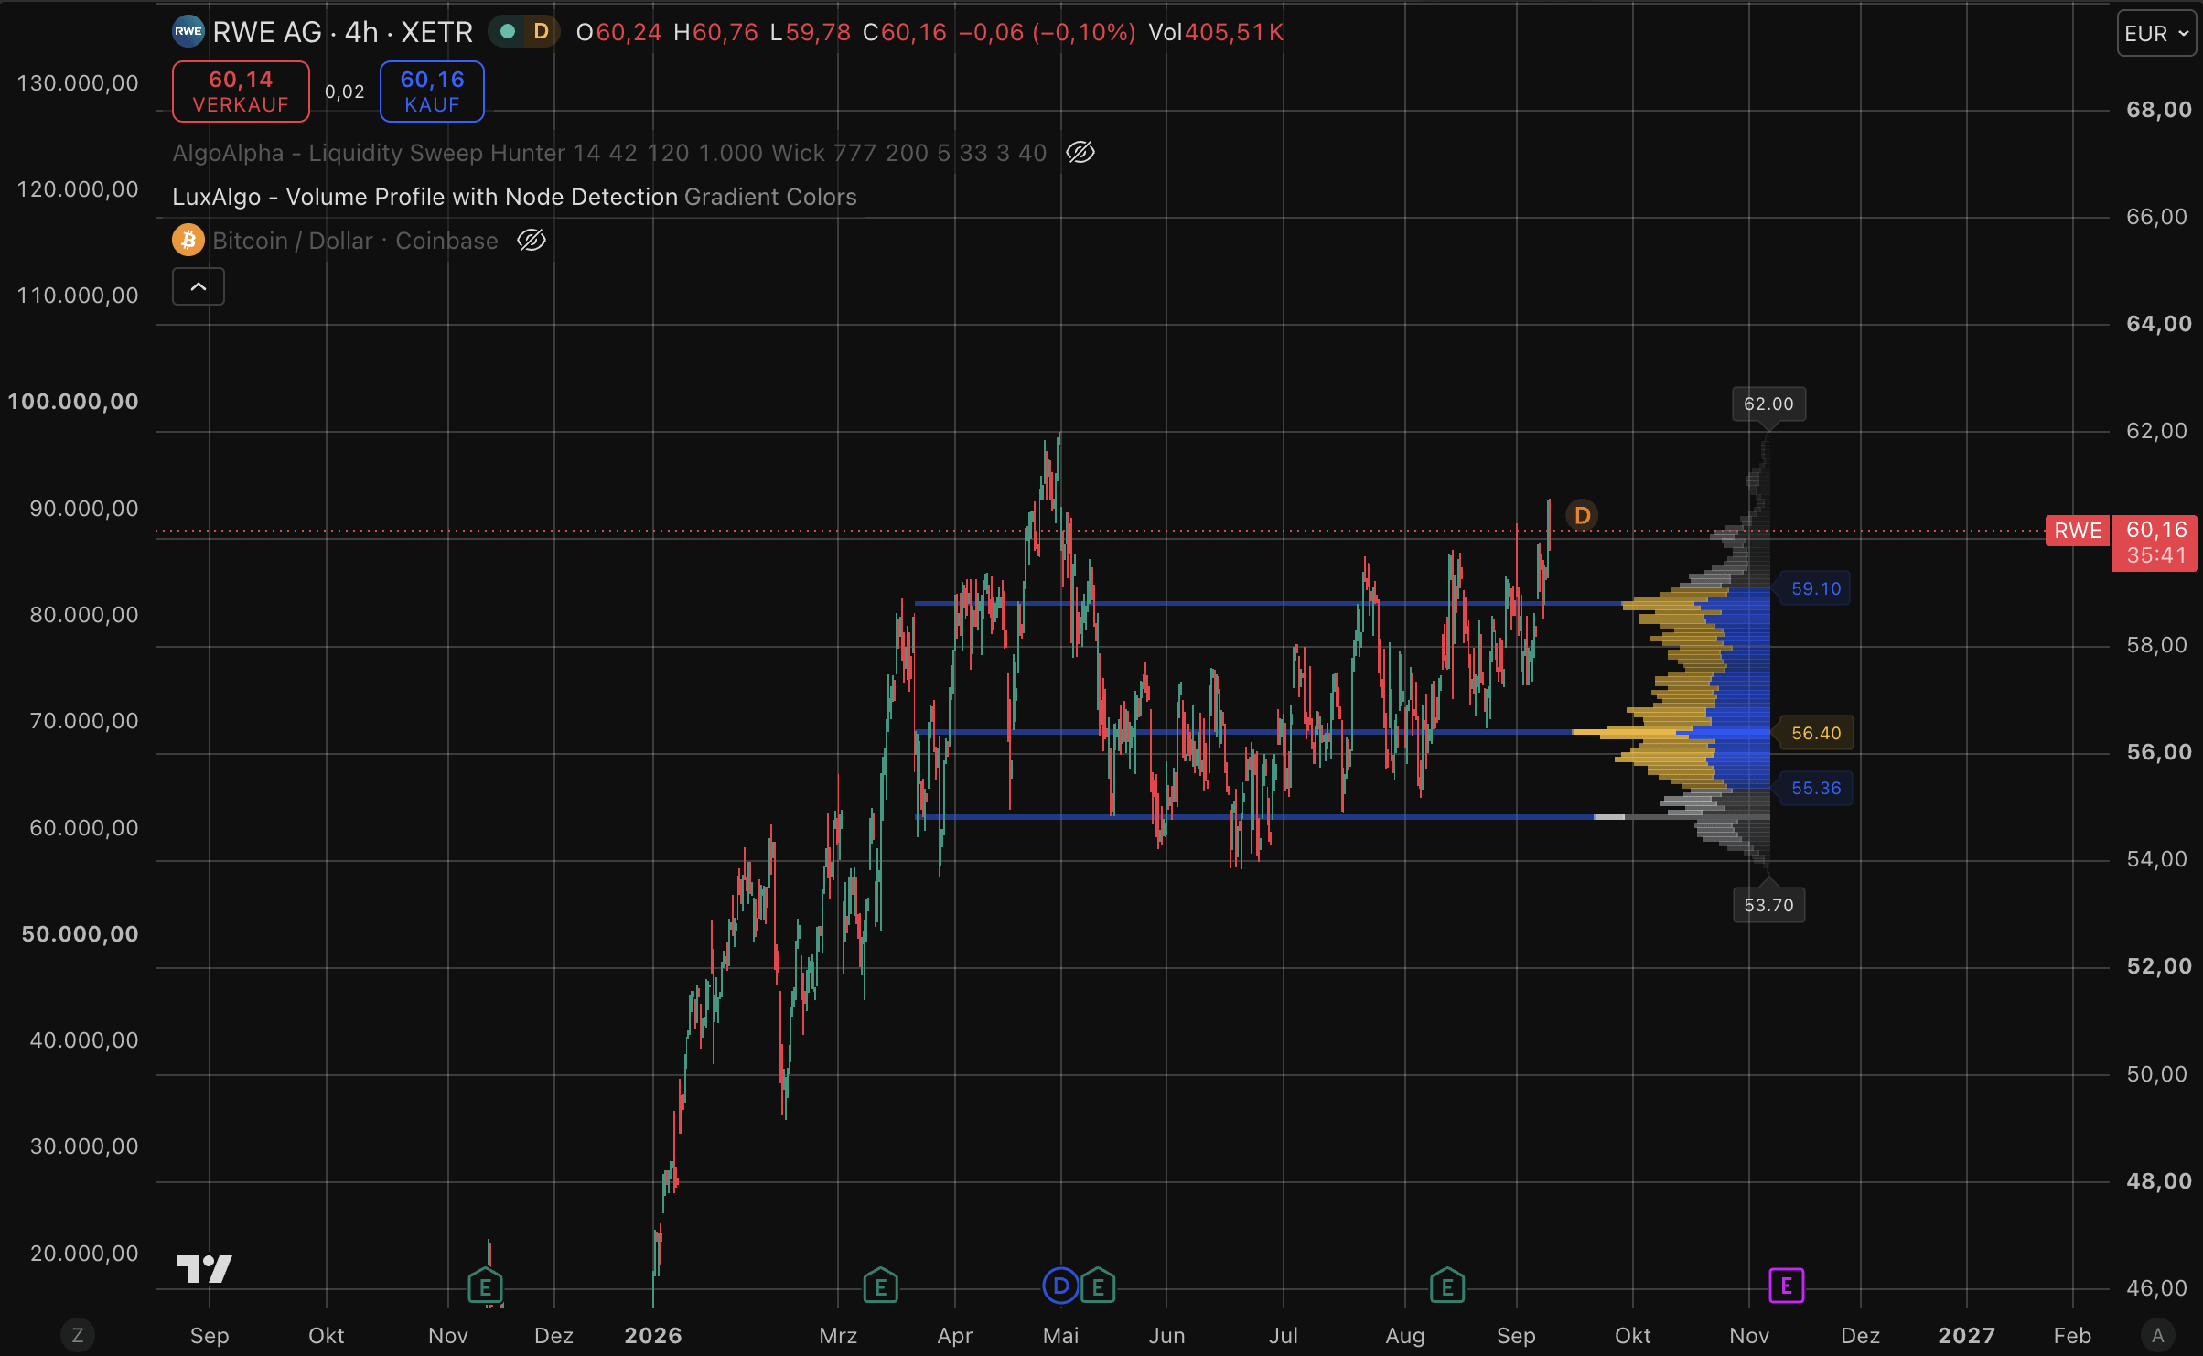Collapse the indicator legend with chevron
This screenshot has height=1356, width=2203.
199,287
